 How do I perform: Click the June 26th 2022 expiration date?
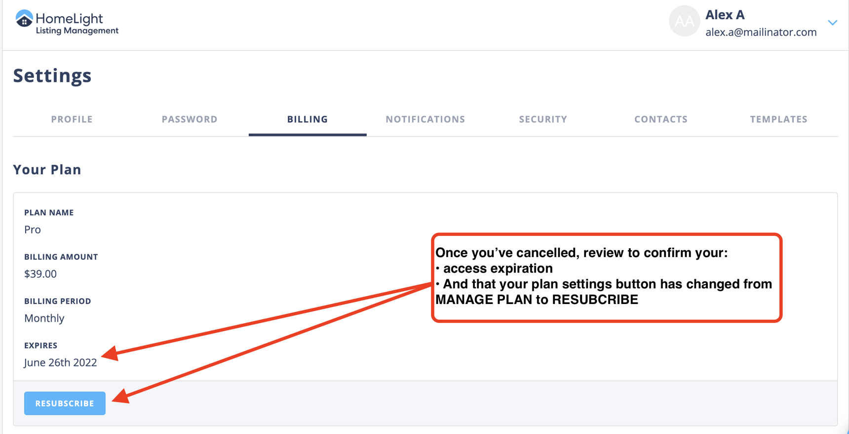coord(60,363)
